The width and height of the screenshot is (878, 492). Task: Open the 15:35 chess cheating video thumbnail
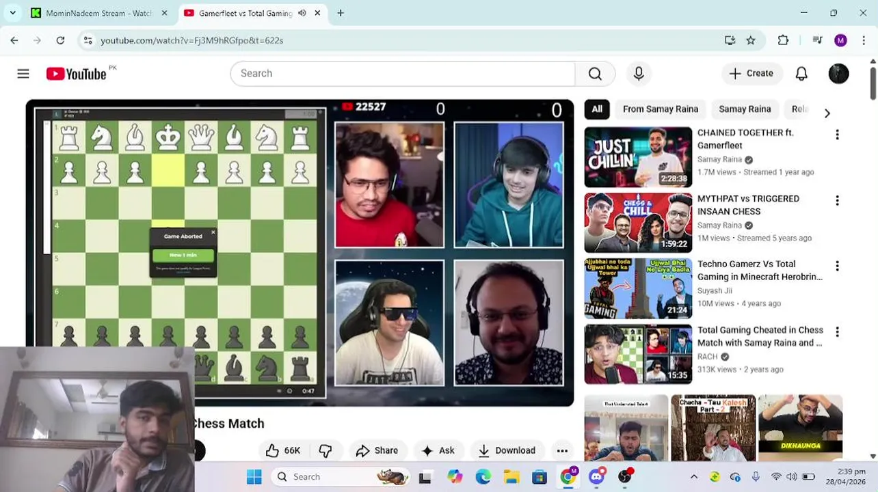pyautogui.click(x=638, y=354)
